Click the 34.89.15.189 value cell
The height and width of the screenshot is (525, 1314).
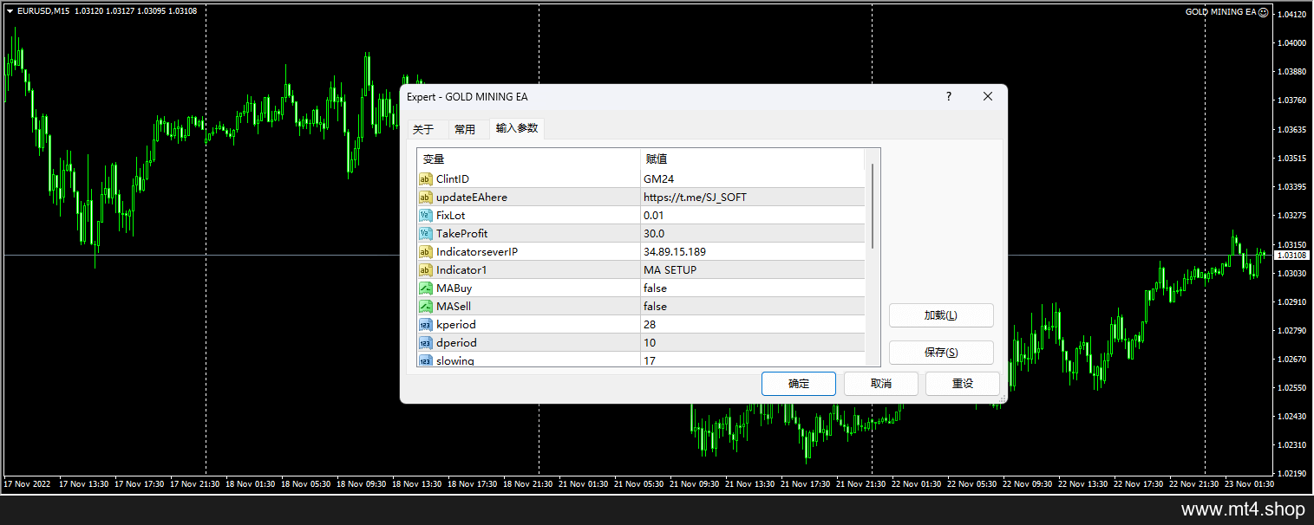pyautogui.click(x=752, y=252)
